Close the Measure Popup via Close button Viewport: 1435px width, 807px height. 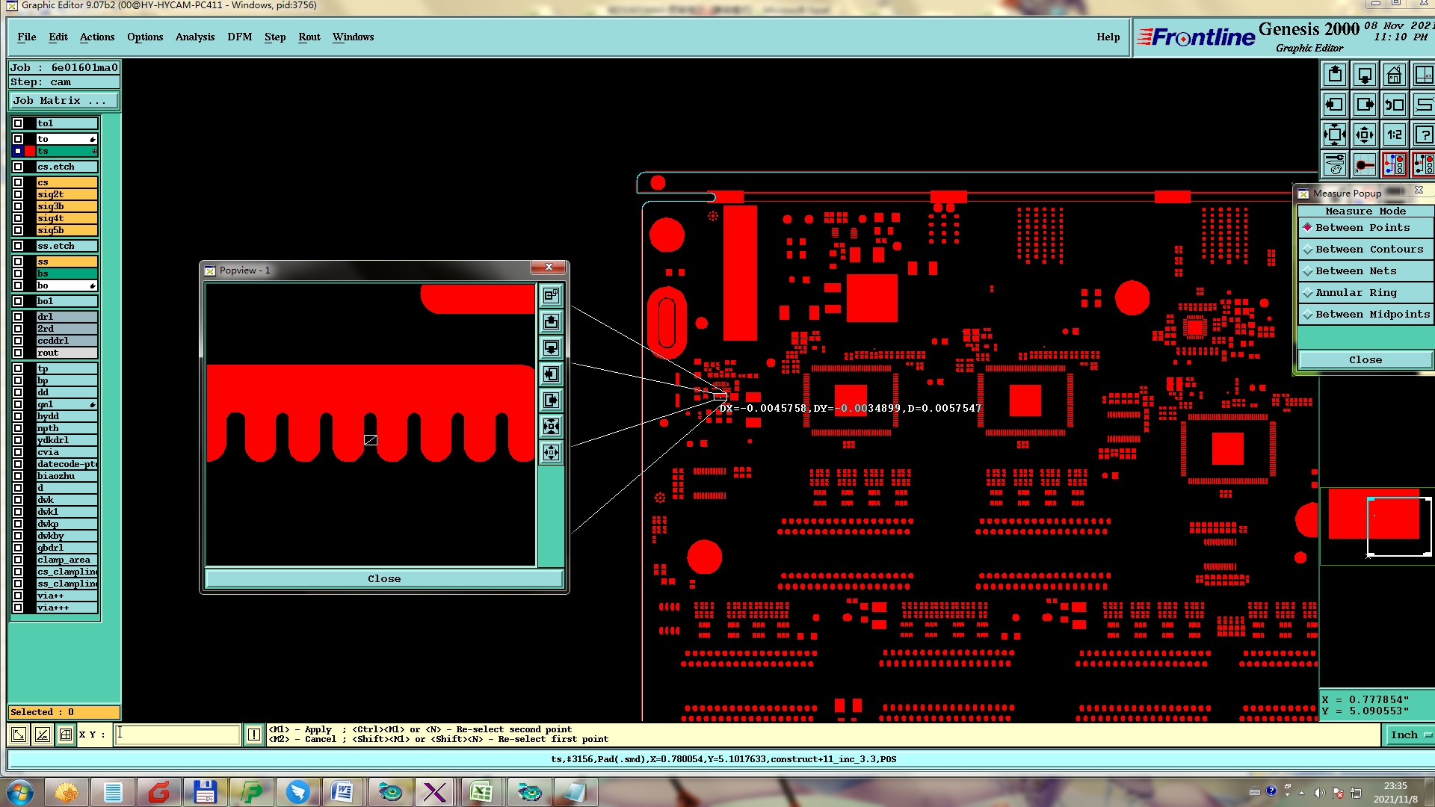(1365, 360)
